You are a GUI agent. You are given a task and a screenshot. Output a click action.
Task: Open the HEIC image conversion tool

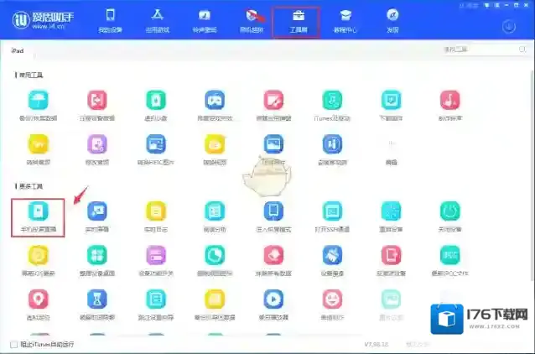click(156, 148)
